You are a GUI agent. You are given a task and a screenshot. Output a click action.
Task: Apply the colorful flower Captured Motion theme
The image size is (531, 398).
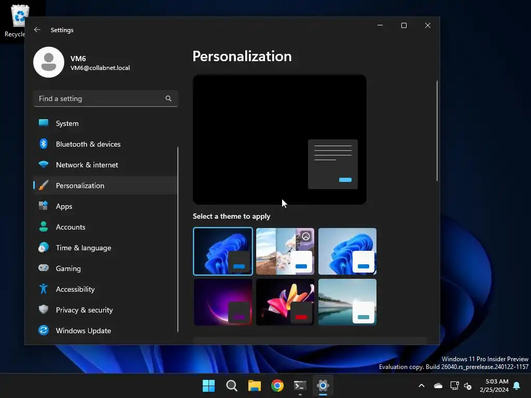point(285,302)
